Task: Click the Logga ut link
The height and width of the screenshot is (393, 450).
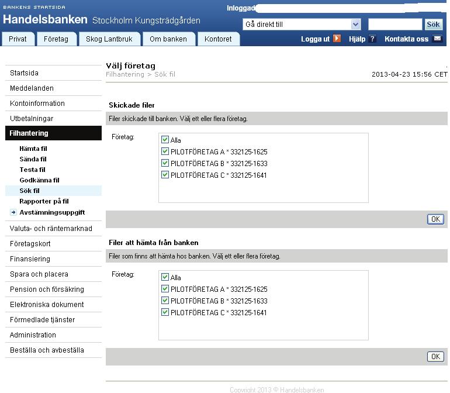Action: (315, 39)
